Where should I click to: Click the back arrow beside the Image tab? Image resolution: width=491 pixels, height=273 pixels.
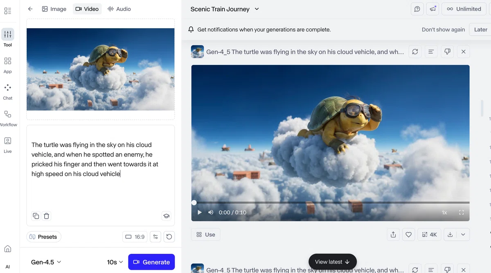pyautogui.click(x=30, y=9)
